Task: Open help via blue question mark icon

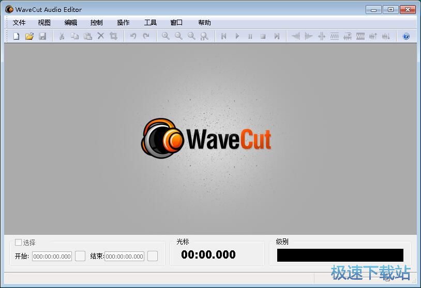Action: [x=406, y=36]
